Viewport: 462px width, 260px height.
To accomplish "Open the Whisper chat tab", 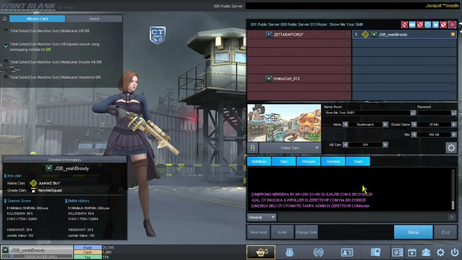I will [308, 161].
